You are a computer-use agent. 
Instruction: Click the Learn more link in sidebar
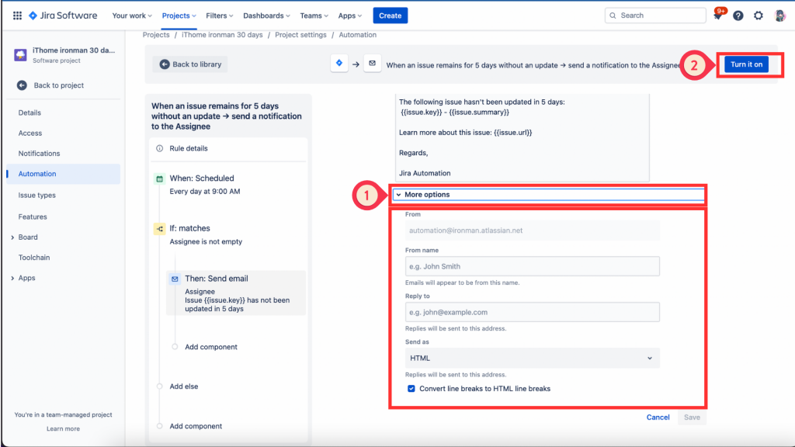[x=63, y=428]
